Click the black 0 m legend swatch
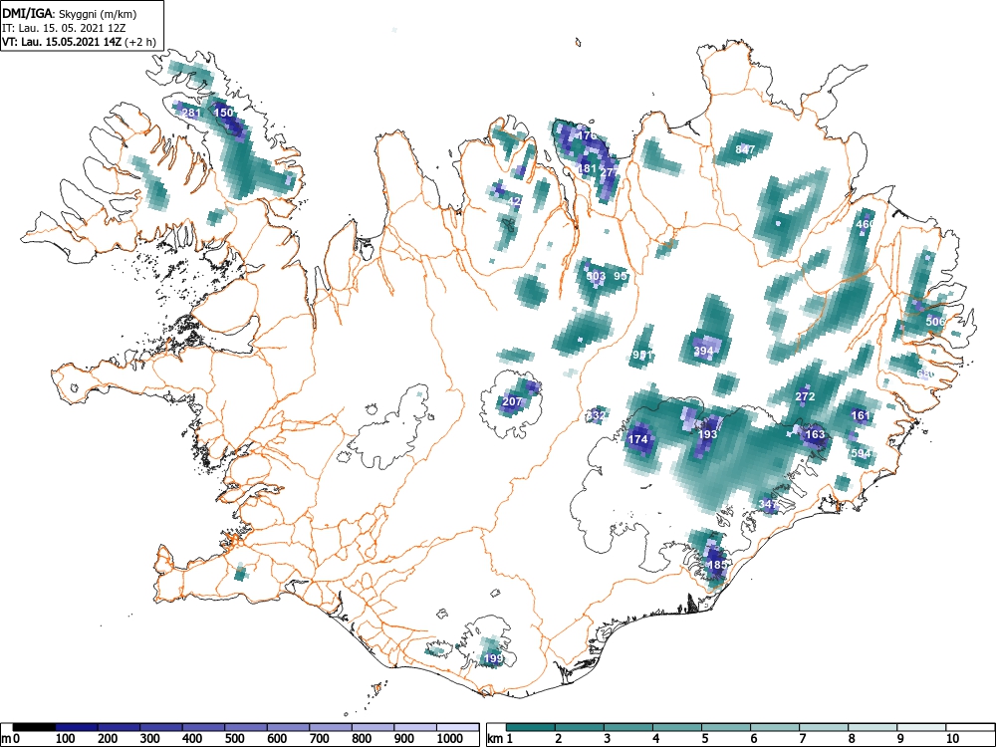 point(34,727)
